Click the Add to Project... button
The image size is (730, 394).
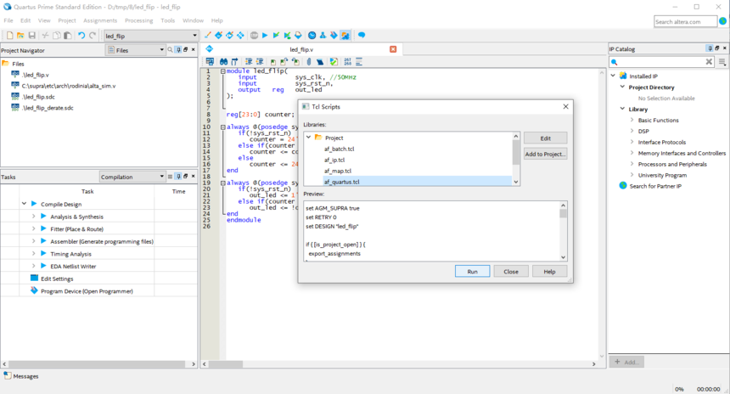tap(545, 155)
